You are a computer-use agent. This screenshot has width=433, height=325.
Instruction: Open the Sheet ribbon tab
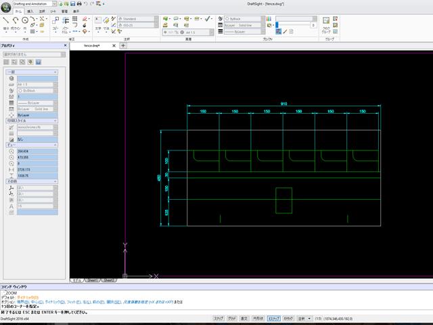click(53, 12)
